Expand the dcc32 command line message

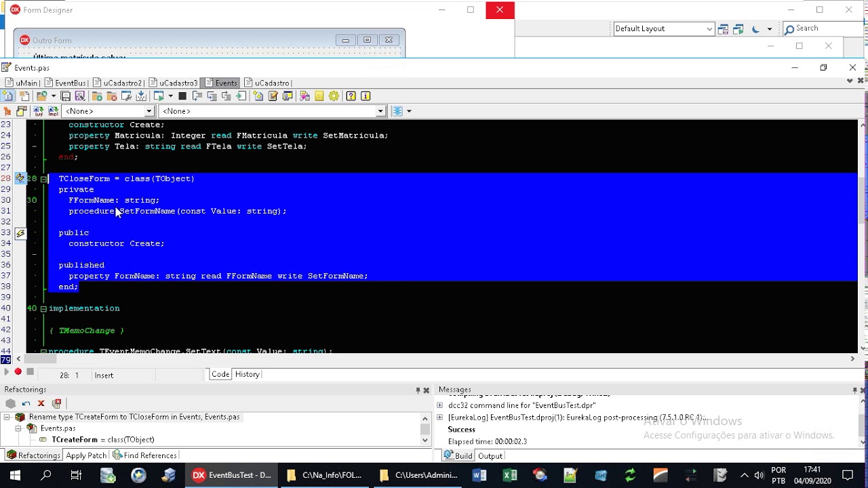tap(440, 405)
